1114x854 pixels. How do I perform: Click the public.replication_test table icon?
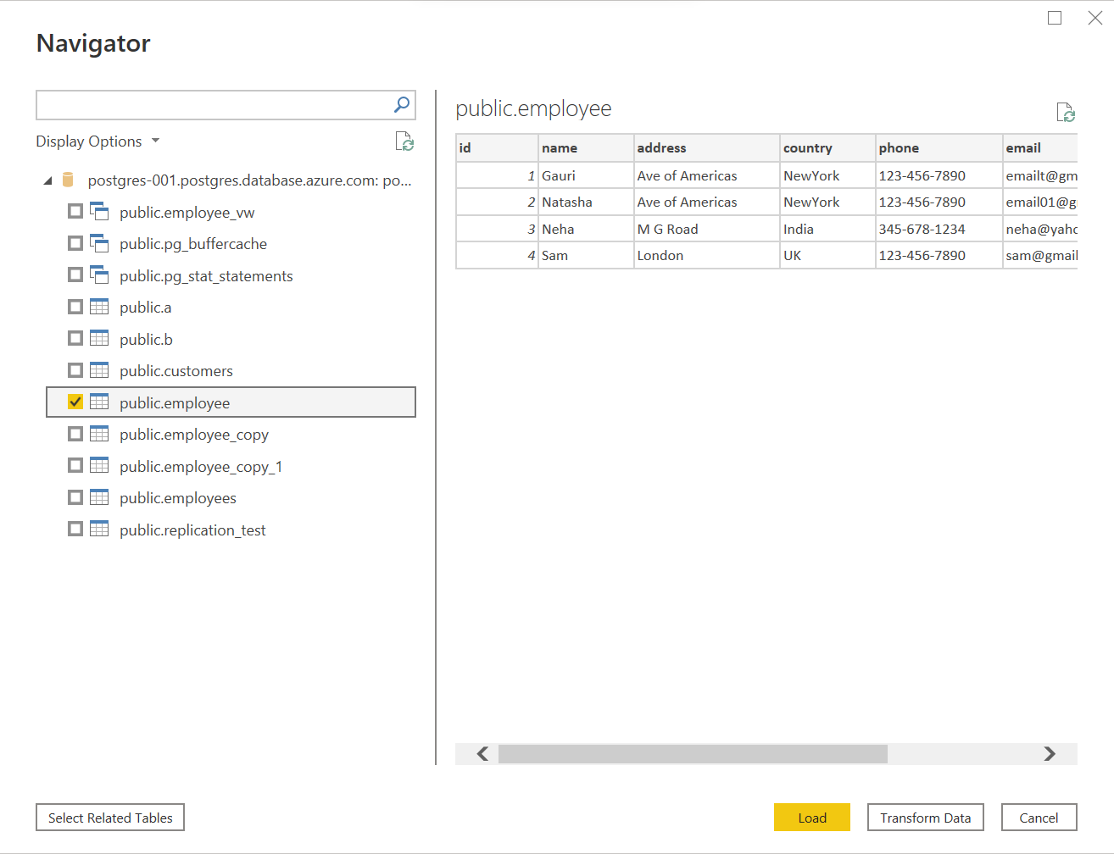click(99, 529)
